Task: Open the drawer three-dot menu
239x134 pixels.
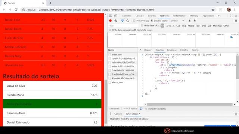Action: coord(111,114)
